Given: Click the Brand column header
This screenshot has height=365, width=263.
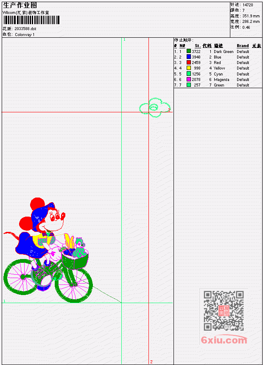Looking at the screenshot, I should pos(243,46).
